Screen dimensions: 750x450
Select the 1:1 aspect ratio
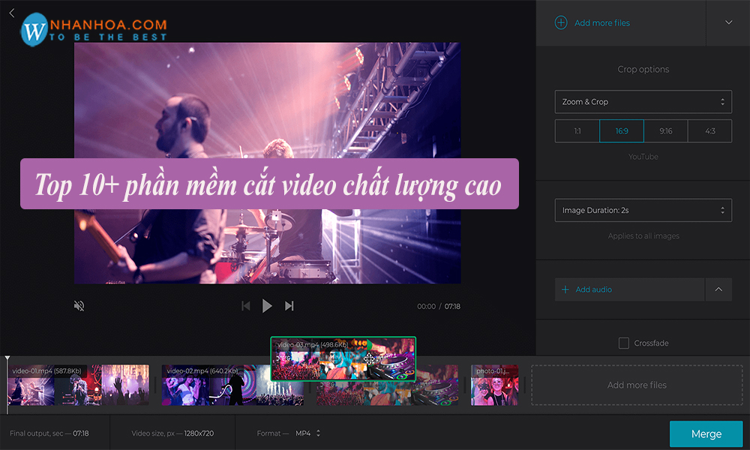click(577, 130)
